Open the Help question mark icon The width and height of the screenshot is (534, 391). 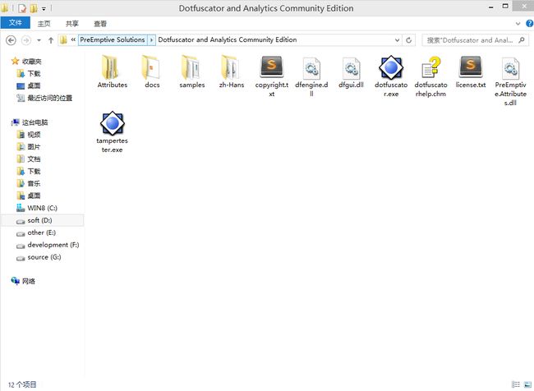530,24
